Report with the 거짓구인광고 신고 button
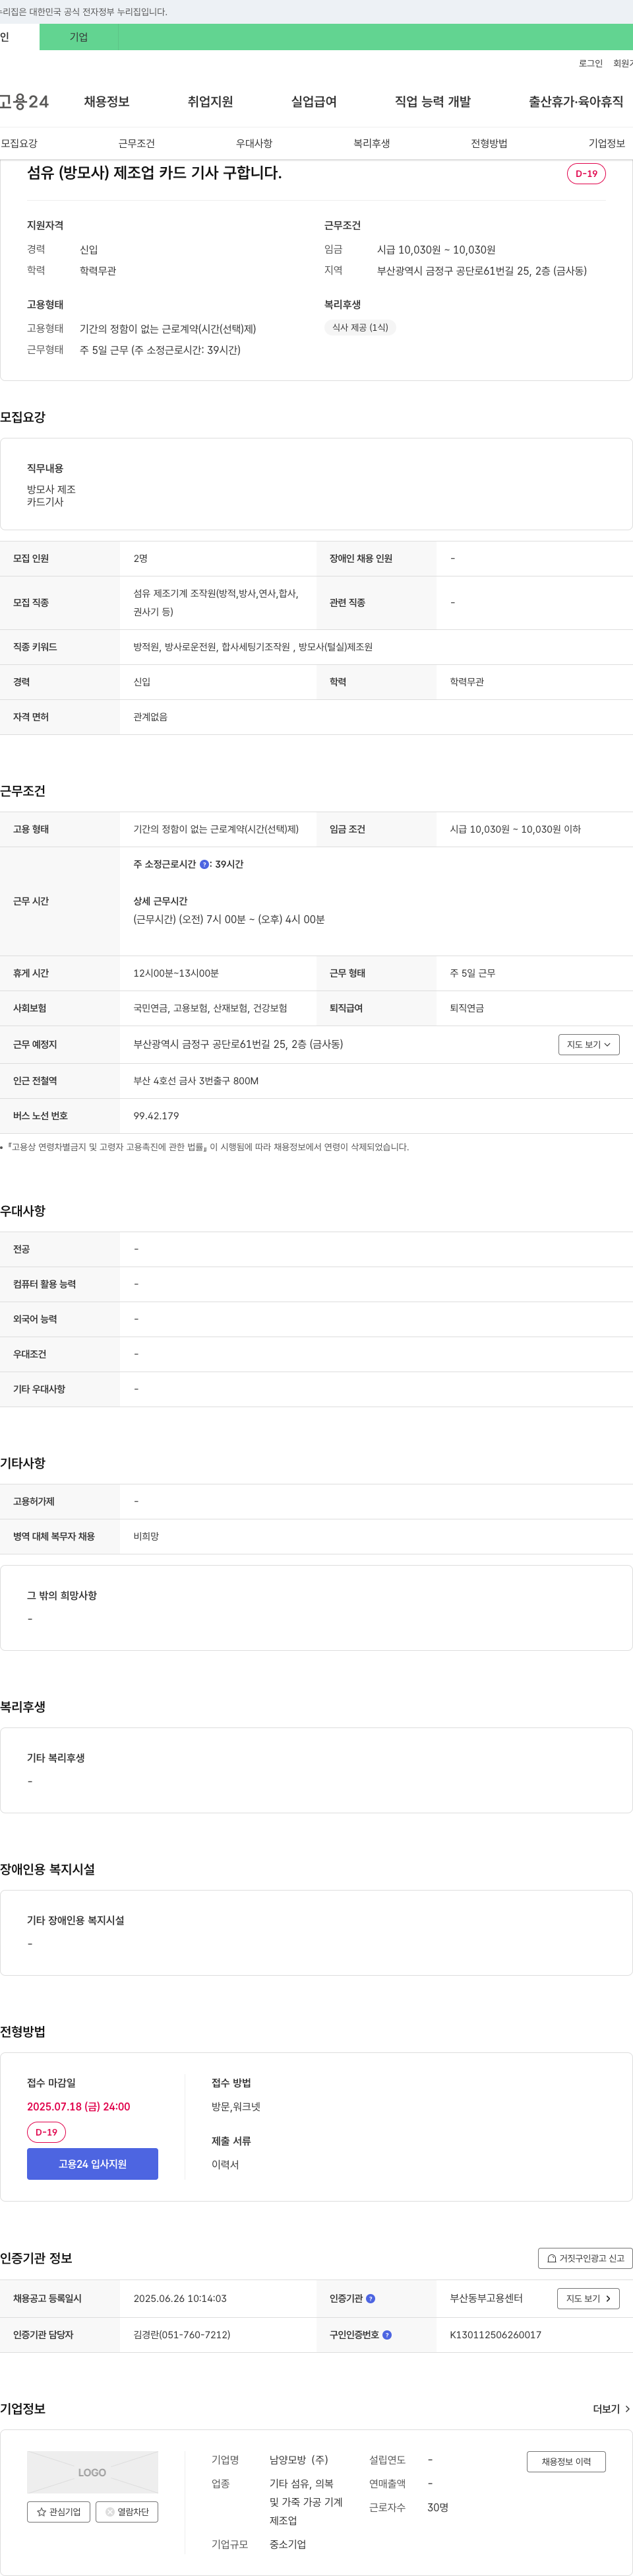 click(585, 2258)
